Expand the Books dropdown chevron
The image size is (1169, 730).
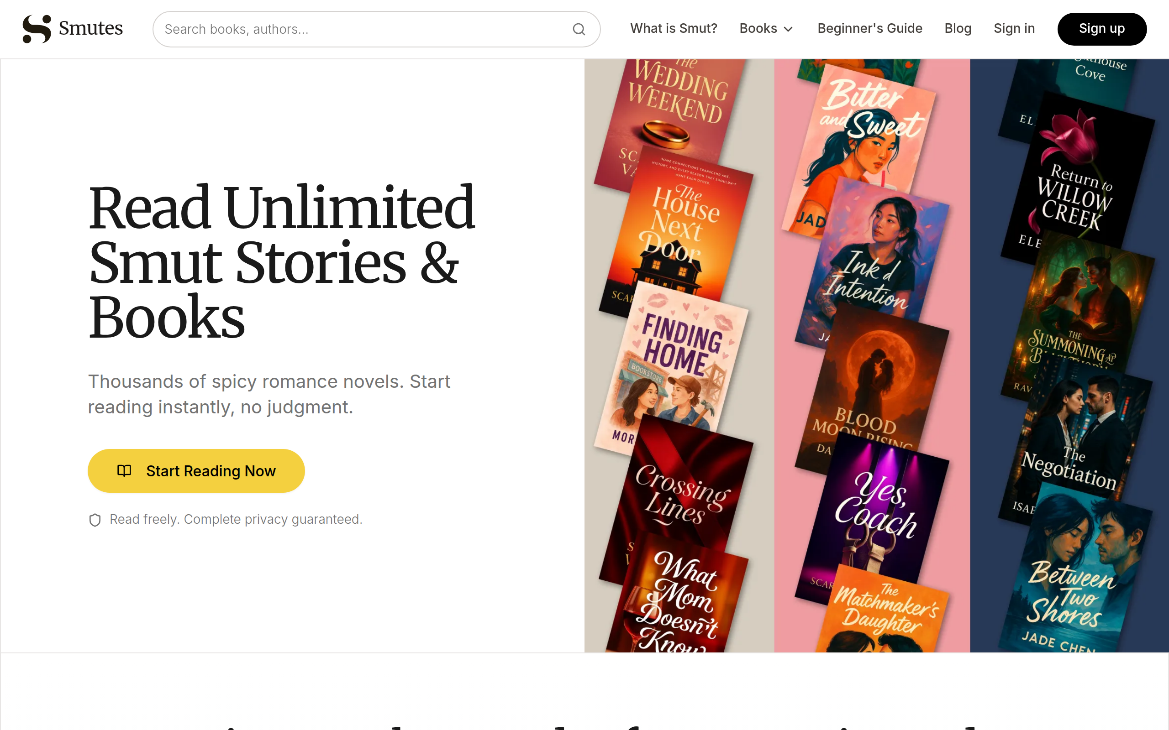point(788,30)
